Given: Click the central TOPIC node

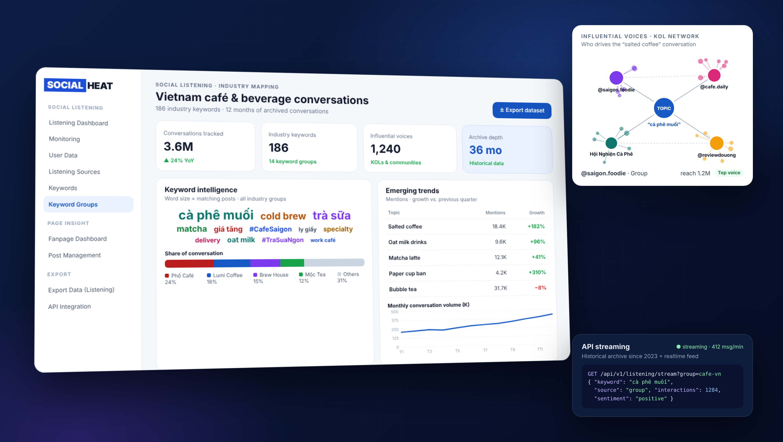Looking at the screenshot, I should tap(664, 108).
